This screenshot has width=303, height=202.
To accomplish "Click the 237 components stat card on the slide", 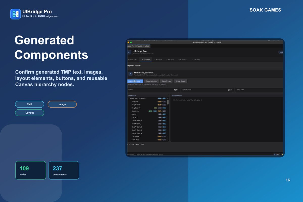I will [64, 170].
